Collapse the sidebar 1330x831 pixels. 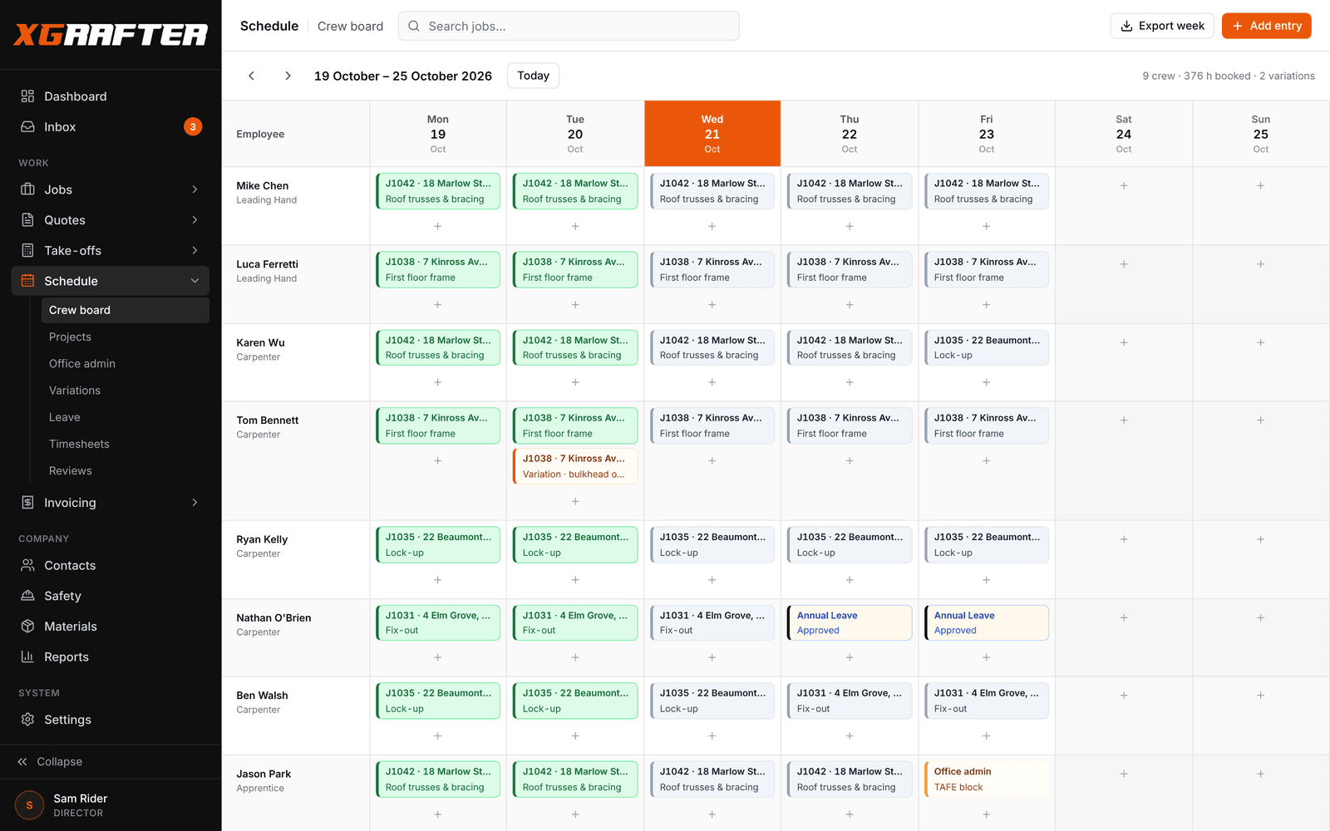(x=50, y=761)
